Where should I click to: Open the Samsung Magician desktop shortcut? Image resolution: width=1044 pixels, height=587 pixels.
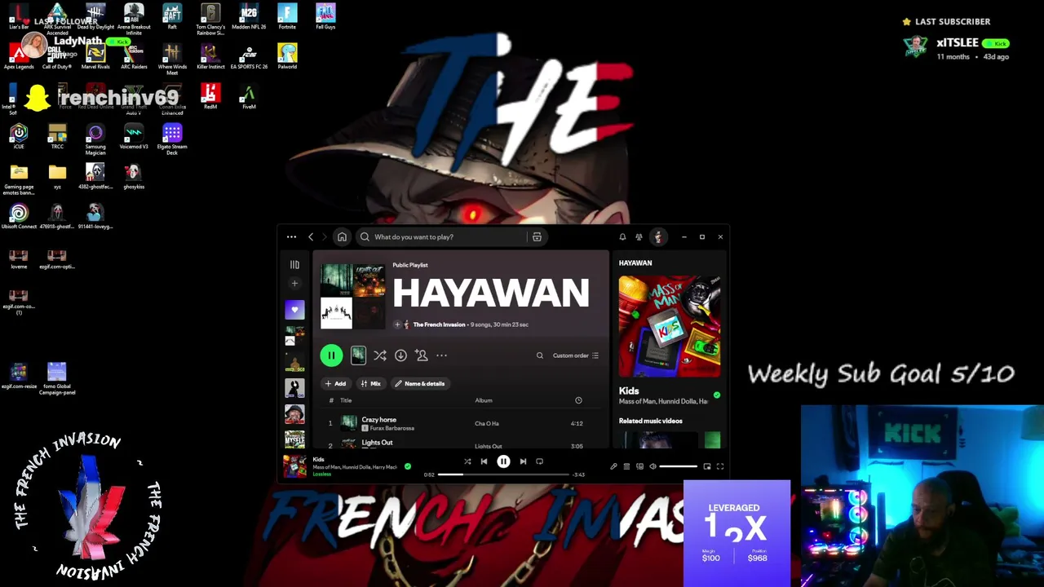pos(95,139)
